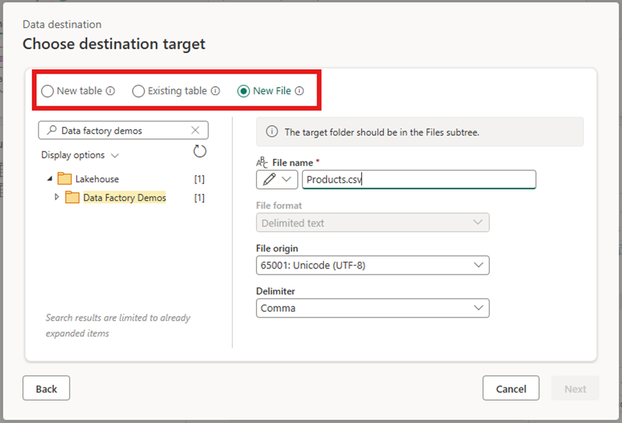Click info icon next to New File
Viewport: 622px width, 423px height.
click(299, 91)
